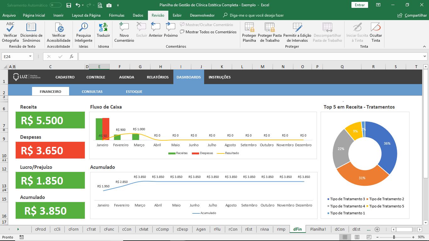Image resolution: width=429 pixels, height=241 pixels.
Task: Click the Compartilhar share button
Action: click(412, 15)
